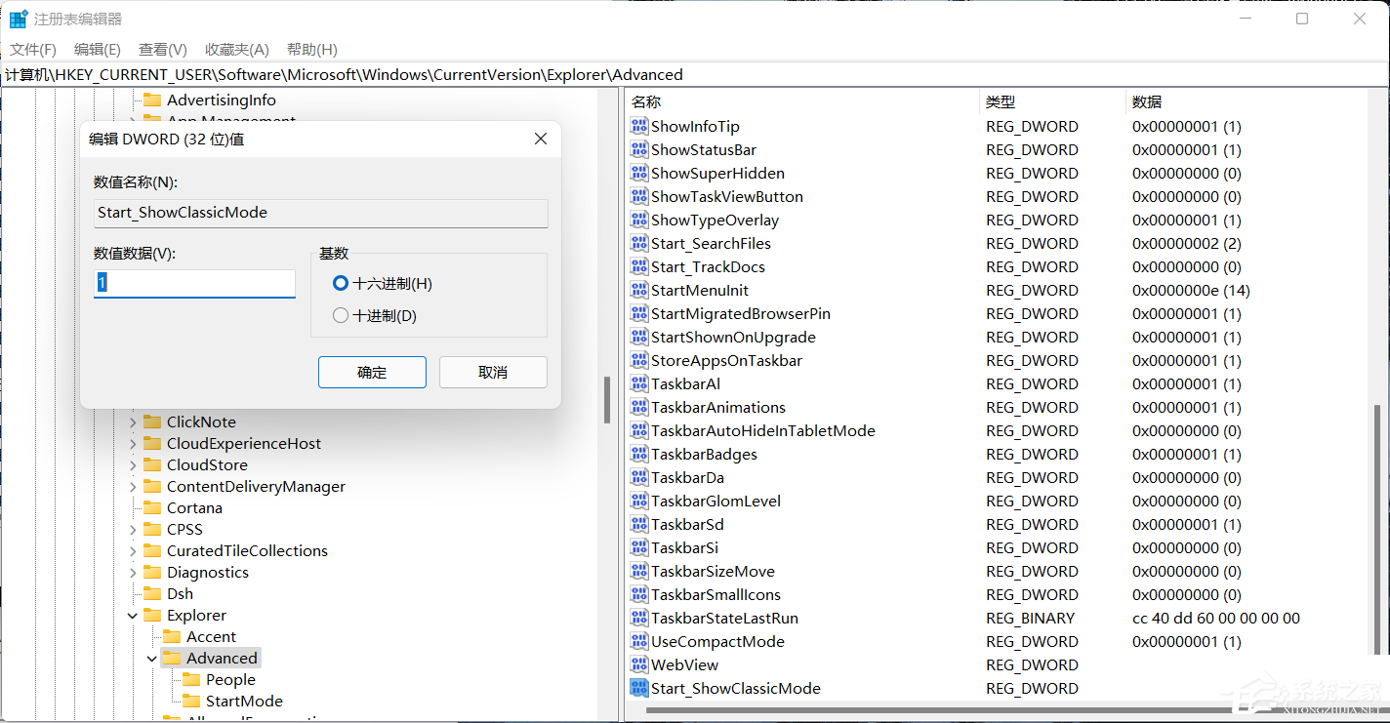Expand the CuratedTileCollections tree node
The image size is (1390, 723).
coord(134,550)
